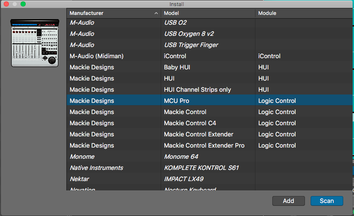Select the Baby HUI model row

tap(210, 67)
